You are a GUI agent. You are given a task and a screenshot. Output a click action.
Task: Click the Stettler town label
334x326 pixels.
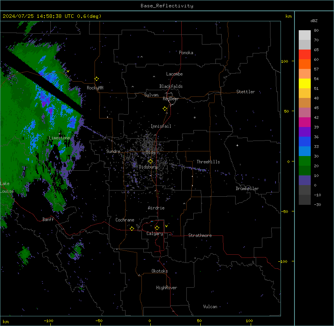(245, 92)
